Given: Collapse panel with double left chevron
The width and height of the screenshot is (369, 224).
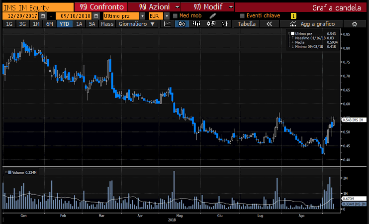Looking at the screenshot, I should [x=269, y=24].
